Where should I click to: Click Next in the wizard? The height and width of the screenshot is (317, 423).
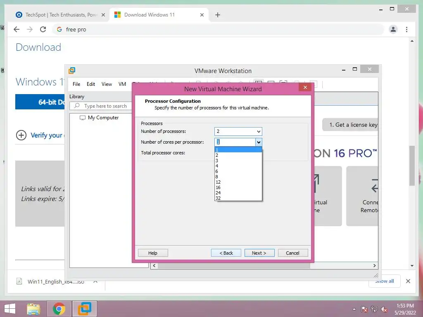[x=259, y=253]
